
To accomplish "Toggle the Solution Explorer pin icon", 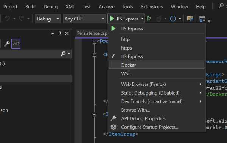I will pyautogui.click(x=60, y=34).
